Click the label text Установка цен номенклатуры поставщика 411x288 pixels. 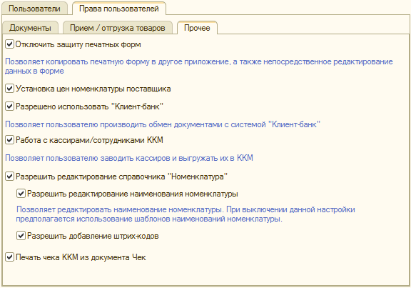coord(93,89)
